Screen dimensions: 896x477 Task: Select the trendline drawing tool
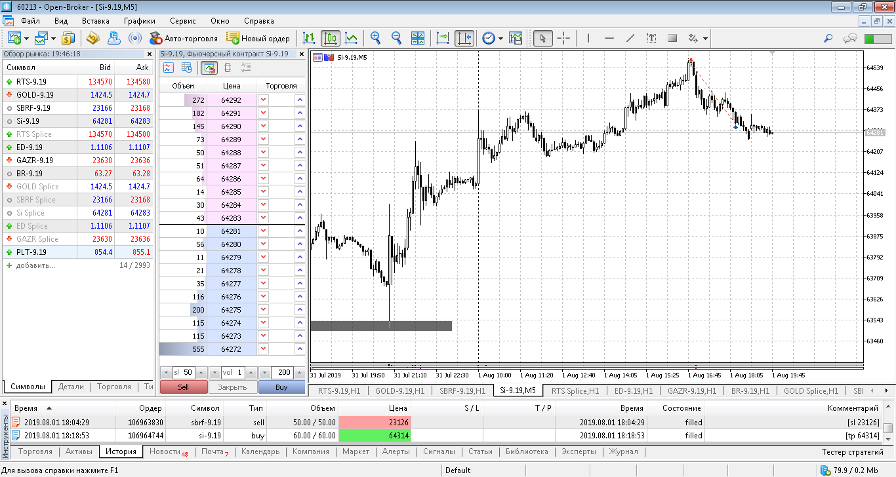tap(630, 38)
